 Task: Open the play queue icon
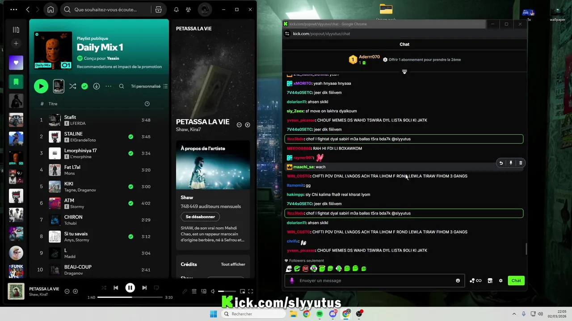pyautogui.click(x=194, y=291)
